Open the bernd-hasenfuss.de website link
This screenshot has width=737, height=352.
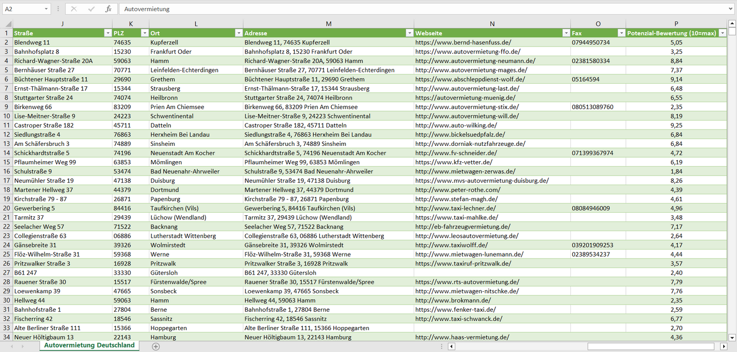[x=463, y=42]
